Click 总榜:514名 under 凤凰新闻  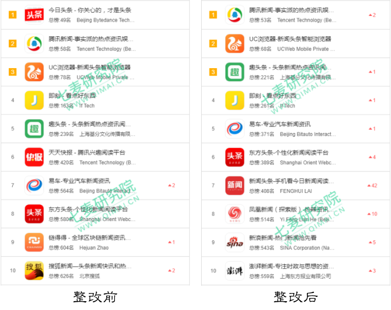[x=262, y=219]
